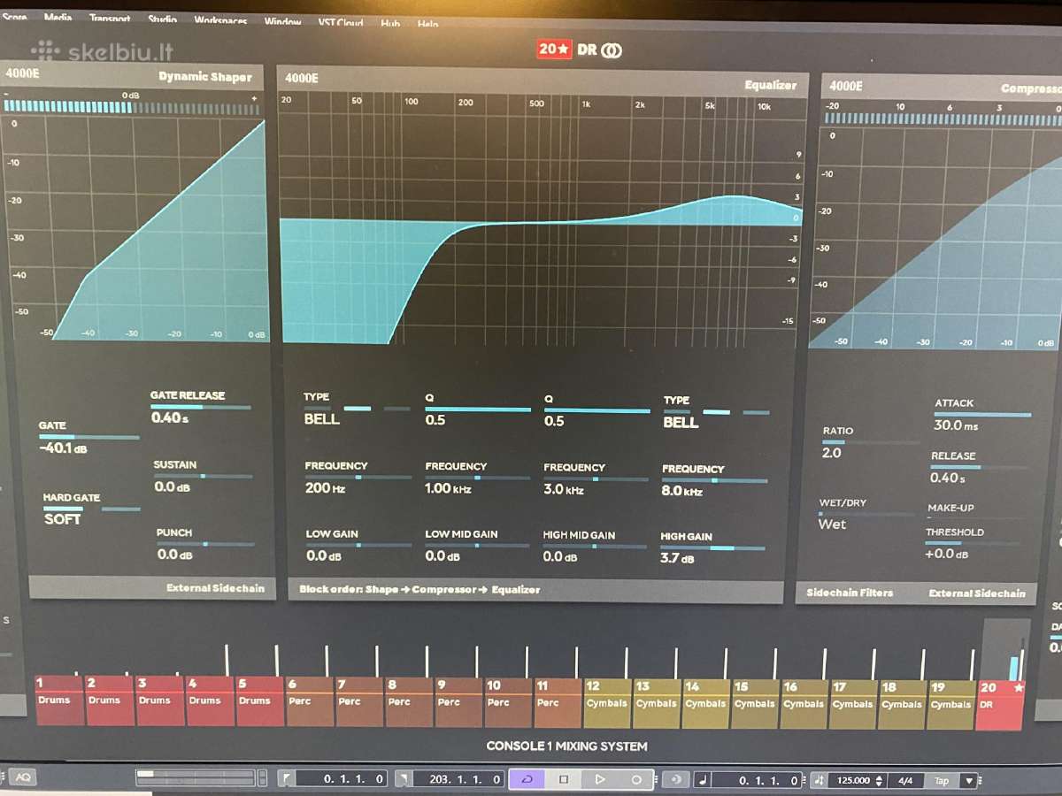Click the LOW GAIN slider at 0.0 dB
The image size is (1062, 796).
point(359,545)
